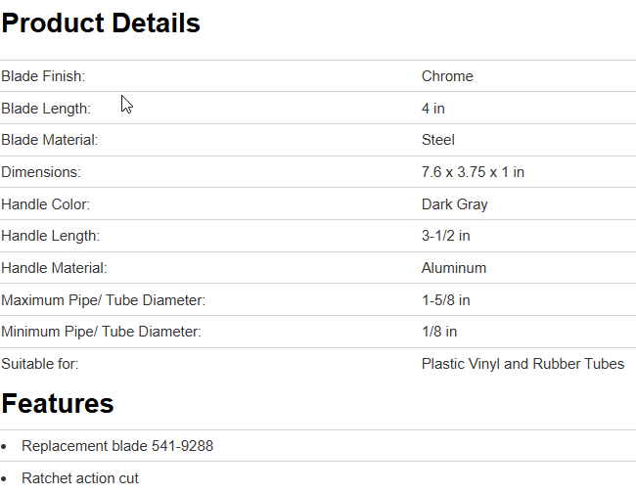Click the Plastic Vinyl and Rubber Tubes text
The width and height of the screenshot is (636, 494).
[522, 364]
